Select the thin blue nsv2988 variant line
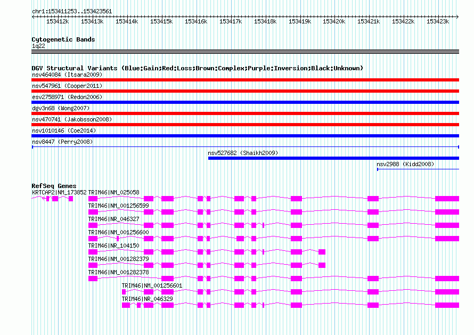The height and width of the screenshot is (335, 474). [x=418, y=169]
